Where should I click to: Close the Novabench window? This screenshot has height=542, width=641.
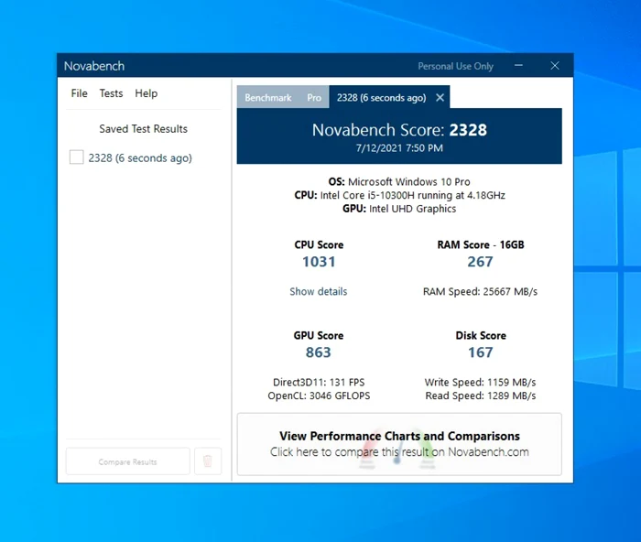(x=555, y=65)
